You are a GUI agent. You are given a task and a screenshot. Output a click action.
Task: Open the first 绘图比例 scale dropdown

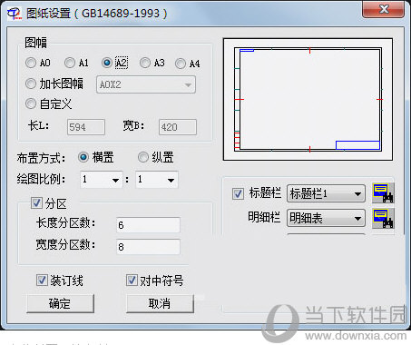point(101,180)
